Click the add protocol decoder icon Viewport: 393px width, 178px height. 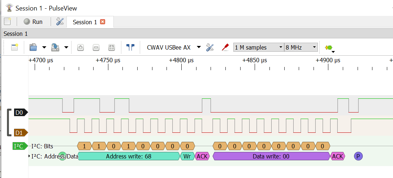(329, 48)
